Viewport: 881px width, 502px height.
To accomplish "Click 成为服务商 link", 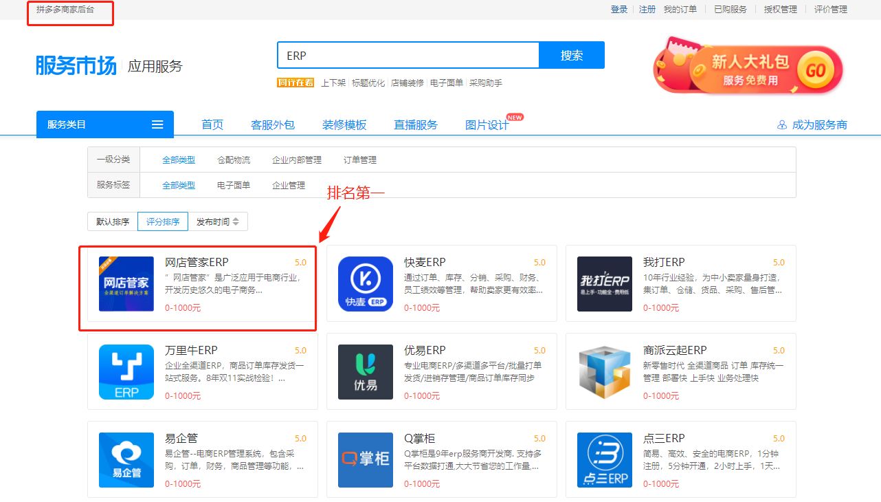I will [x=820, y=124].
